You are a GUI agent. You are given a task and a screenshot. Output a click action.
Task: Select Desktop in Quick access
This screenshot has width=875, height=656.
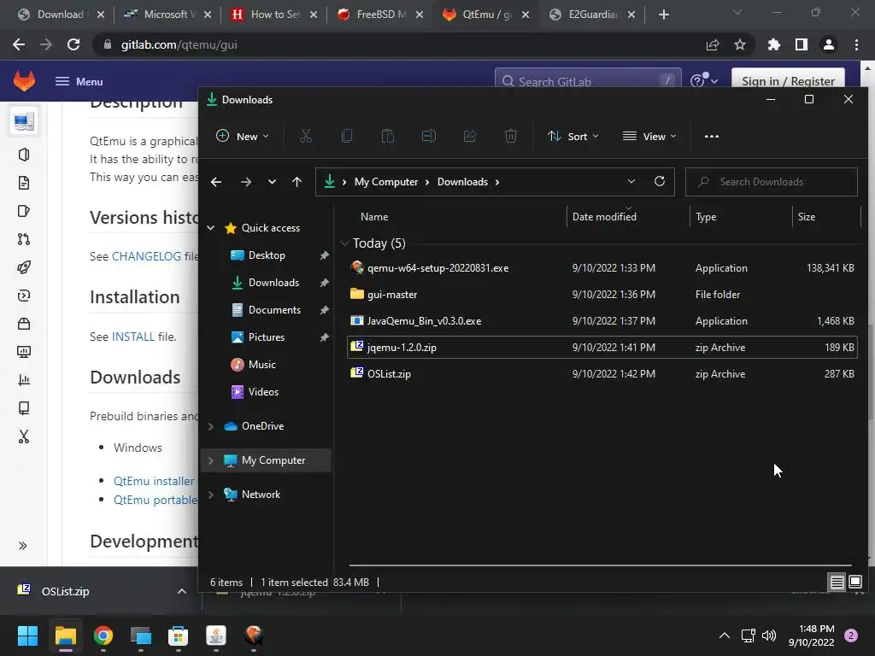tap(267, 255)
